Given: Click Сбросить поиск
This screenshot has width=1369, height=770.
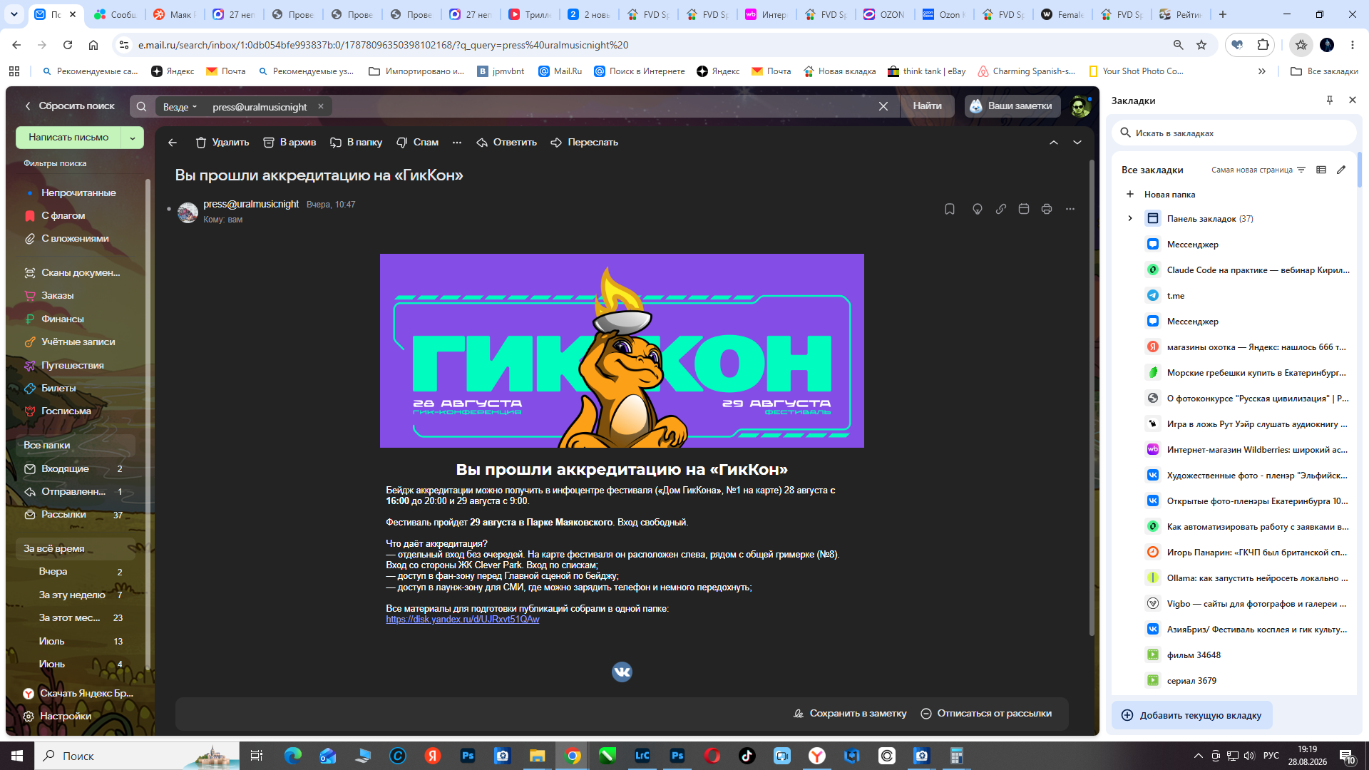Looking at the screenshot, I should [69, 106].
